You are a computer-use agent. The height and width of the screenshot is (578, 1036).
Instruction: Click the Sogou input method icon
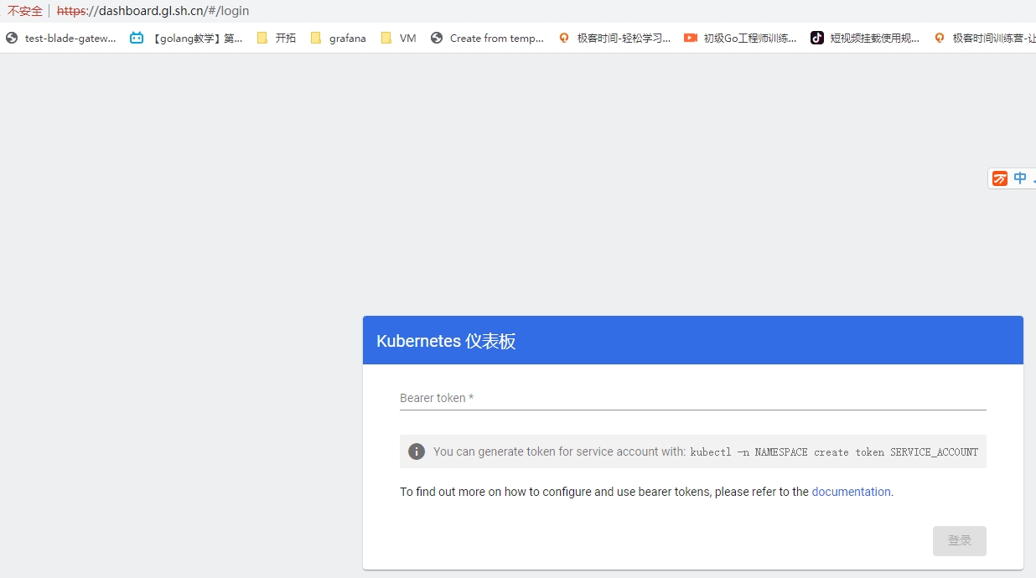point(1000,178)
